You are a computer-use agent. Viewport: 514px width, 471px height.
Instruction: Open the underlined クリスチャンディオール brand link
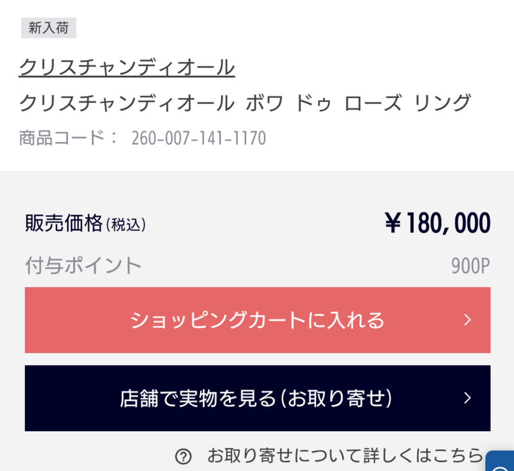(127, 67)
